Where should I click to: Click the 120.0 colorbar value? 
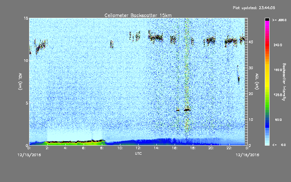(x=278, y=95)
